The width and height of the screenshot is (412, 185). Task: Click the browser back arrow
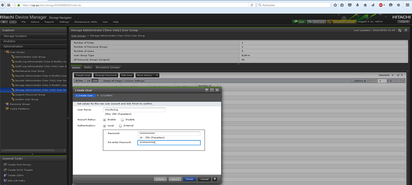(3, 5)
